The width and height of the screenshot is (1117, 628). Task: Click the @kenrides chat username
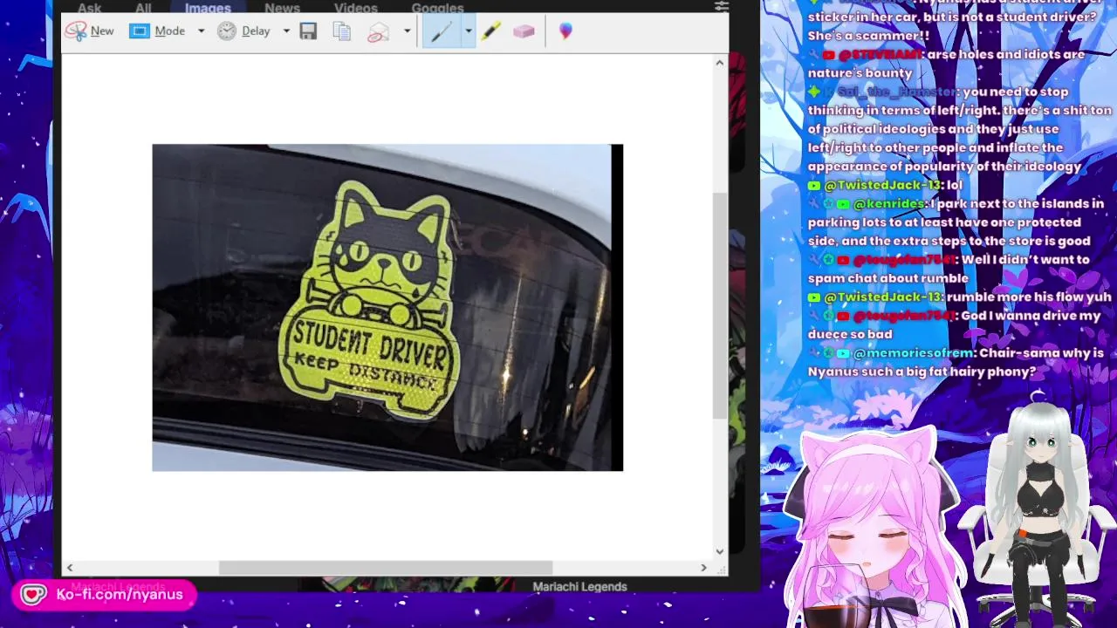point(889,203)
